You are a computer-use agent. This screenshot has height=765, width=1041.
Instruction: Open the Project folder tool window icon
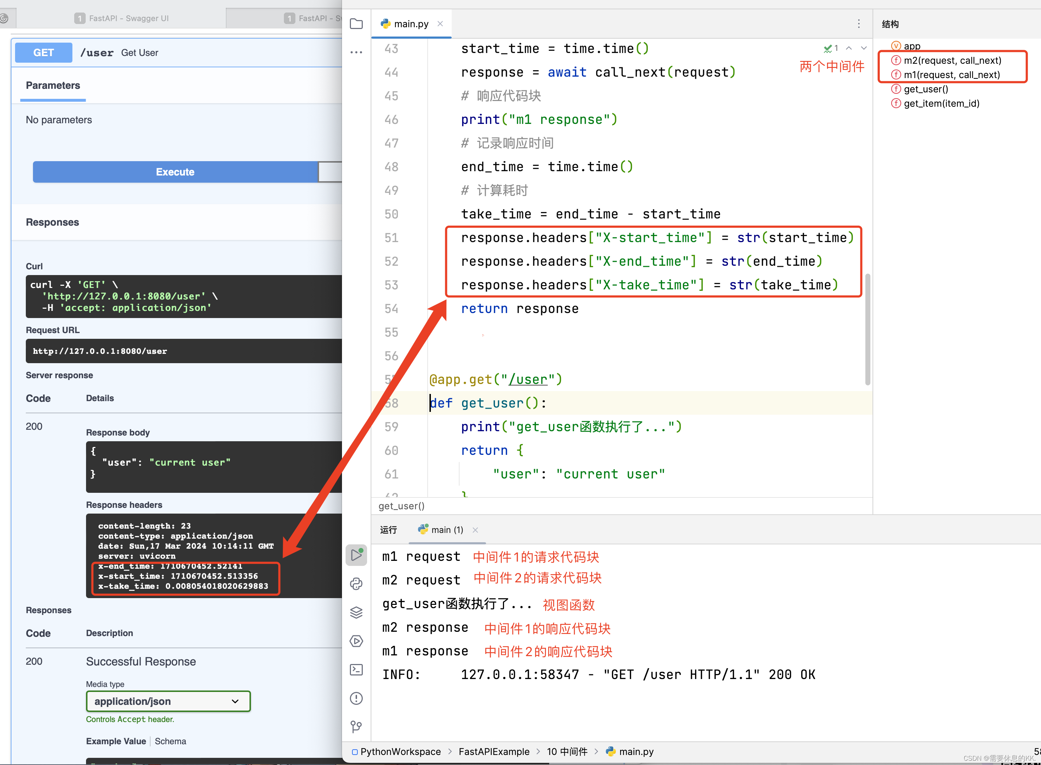tap(356, 24)
